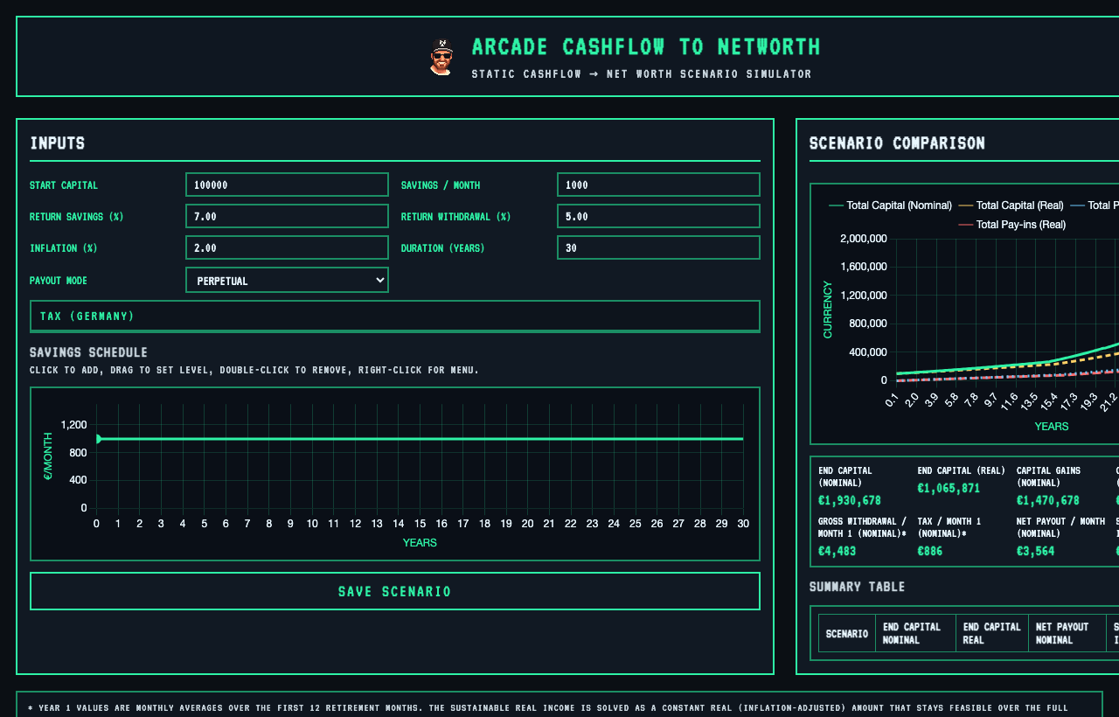The height and width of the screenshot is (717, 1119).
Task: Click the Save Scenario button
Action: click(x=395, y=591)
